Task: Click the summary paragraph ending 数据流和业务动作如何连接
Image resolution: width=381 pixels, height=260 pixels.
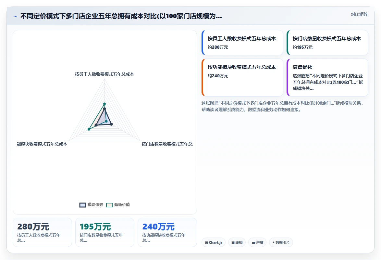Action: (x=282, y=106)
